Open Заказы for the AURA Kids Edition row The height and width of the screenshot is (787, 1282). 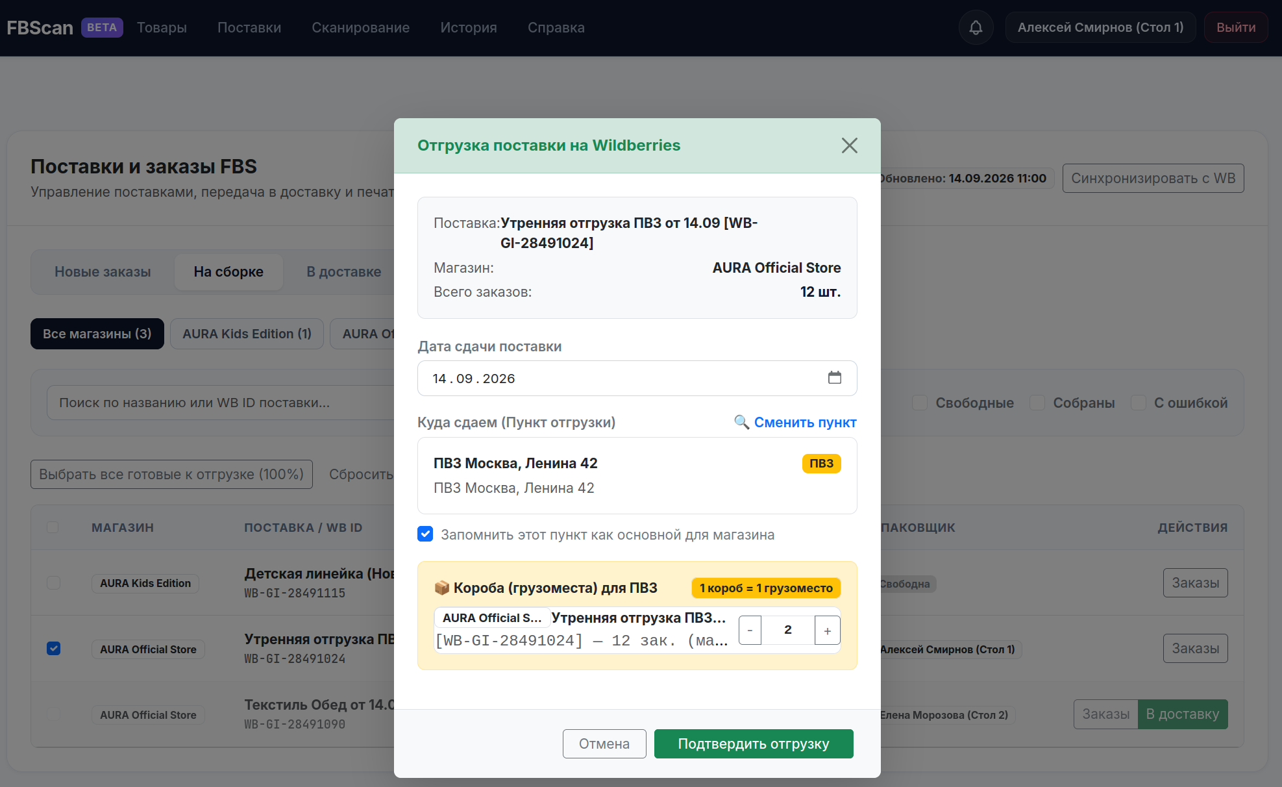point(1195,583)
